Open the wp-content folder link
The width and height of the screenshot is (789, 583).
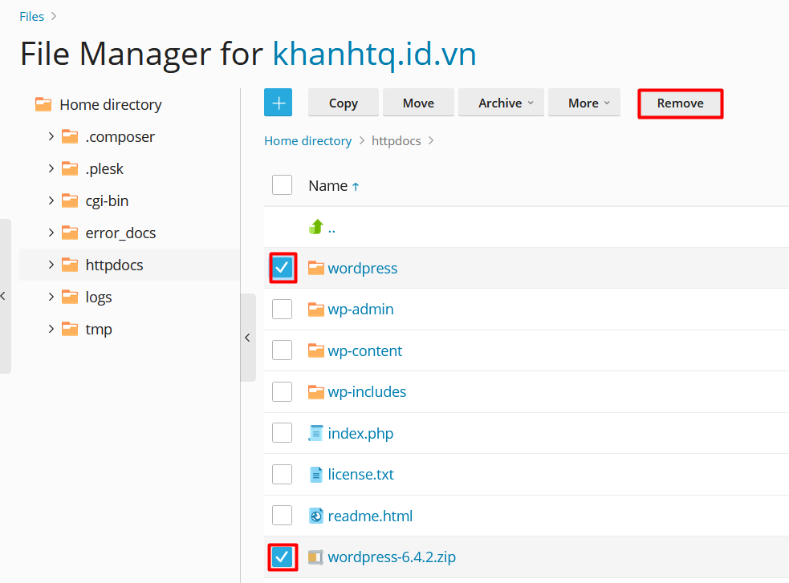[365, 351]
